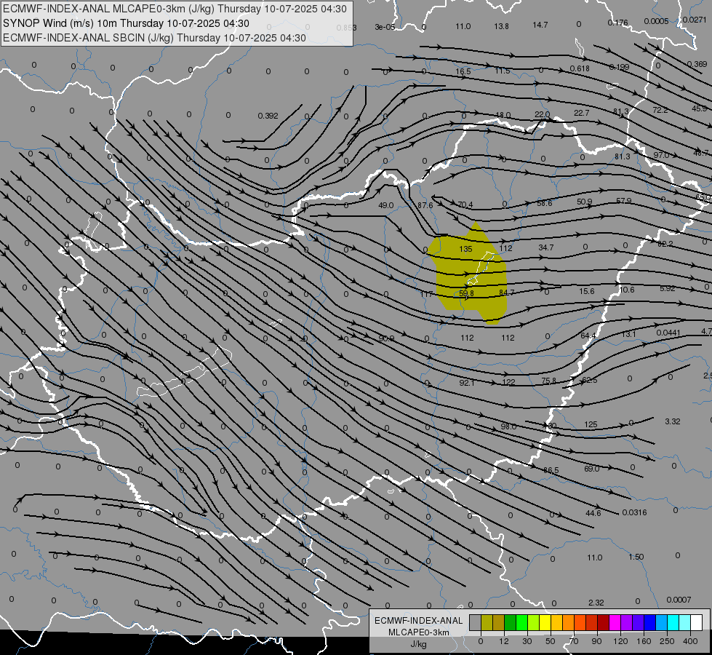Image resolution: width=712 pixels, height=655 pixels.
Task: Click the grid value 49.0
Action: (x=385, y=205)
